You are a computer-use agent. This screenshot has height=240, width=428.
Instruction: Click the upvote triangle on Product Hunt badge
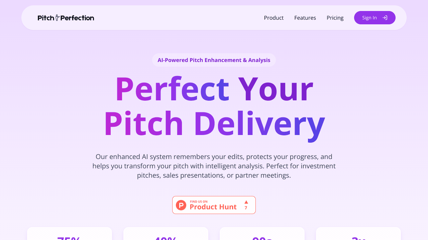pyautogui.click(x=246, y=202)
